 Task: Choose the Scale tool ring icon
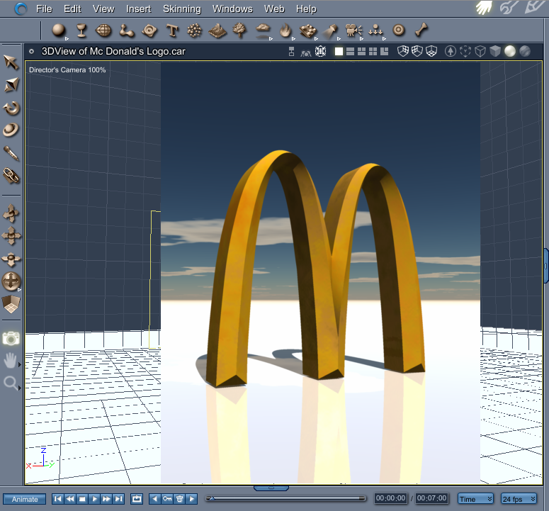point(11,130)
